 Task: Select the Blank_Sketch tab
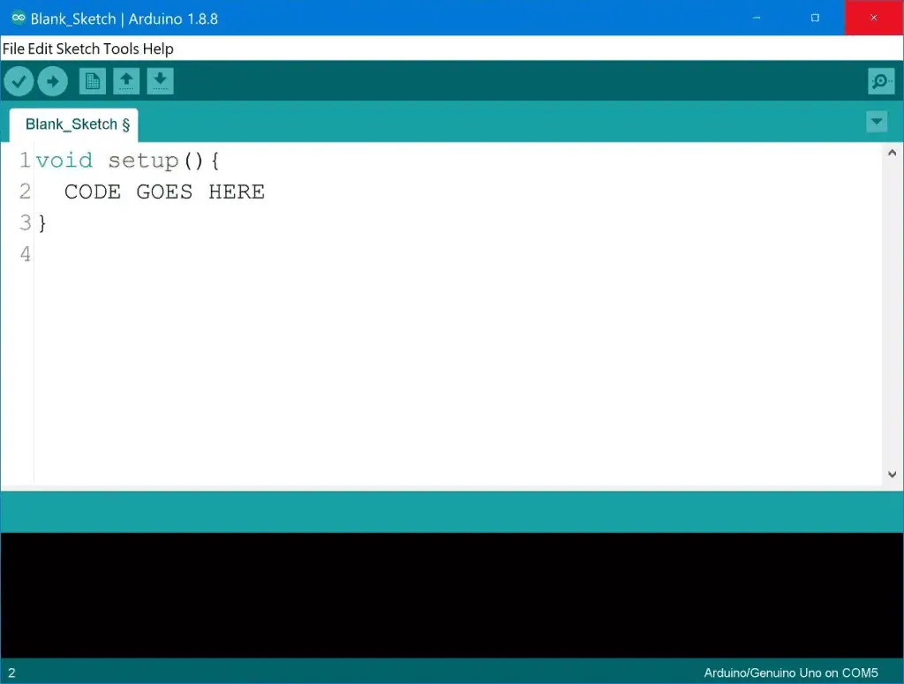tap(74, 124)
